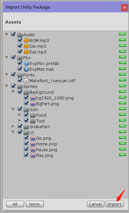
Task: Click the Cancel button
Action: 96,204
